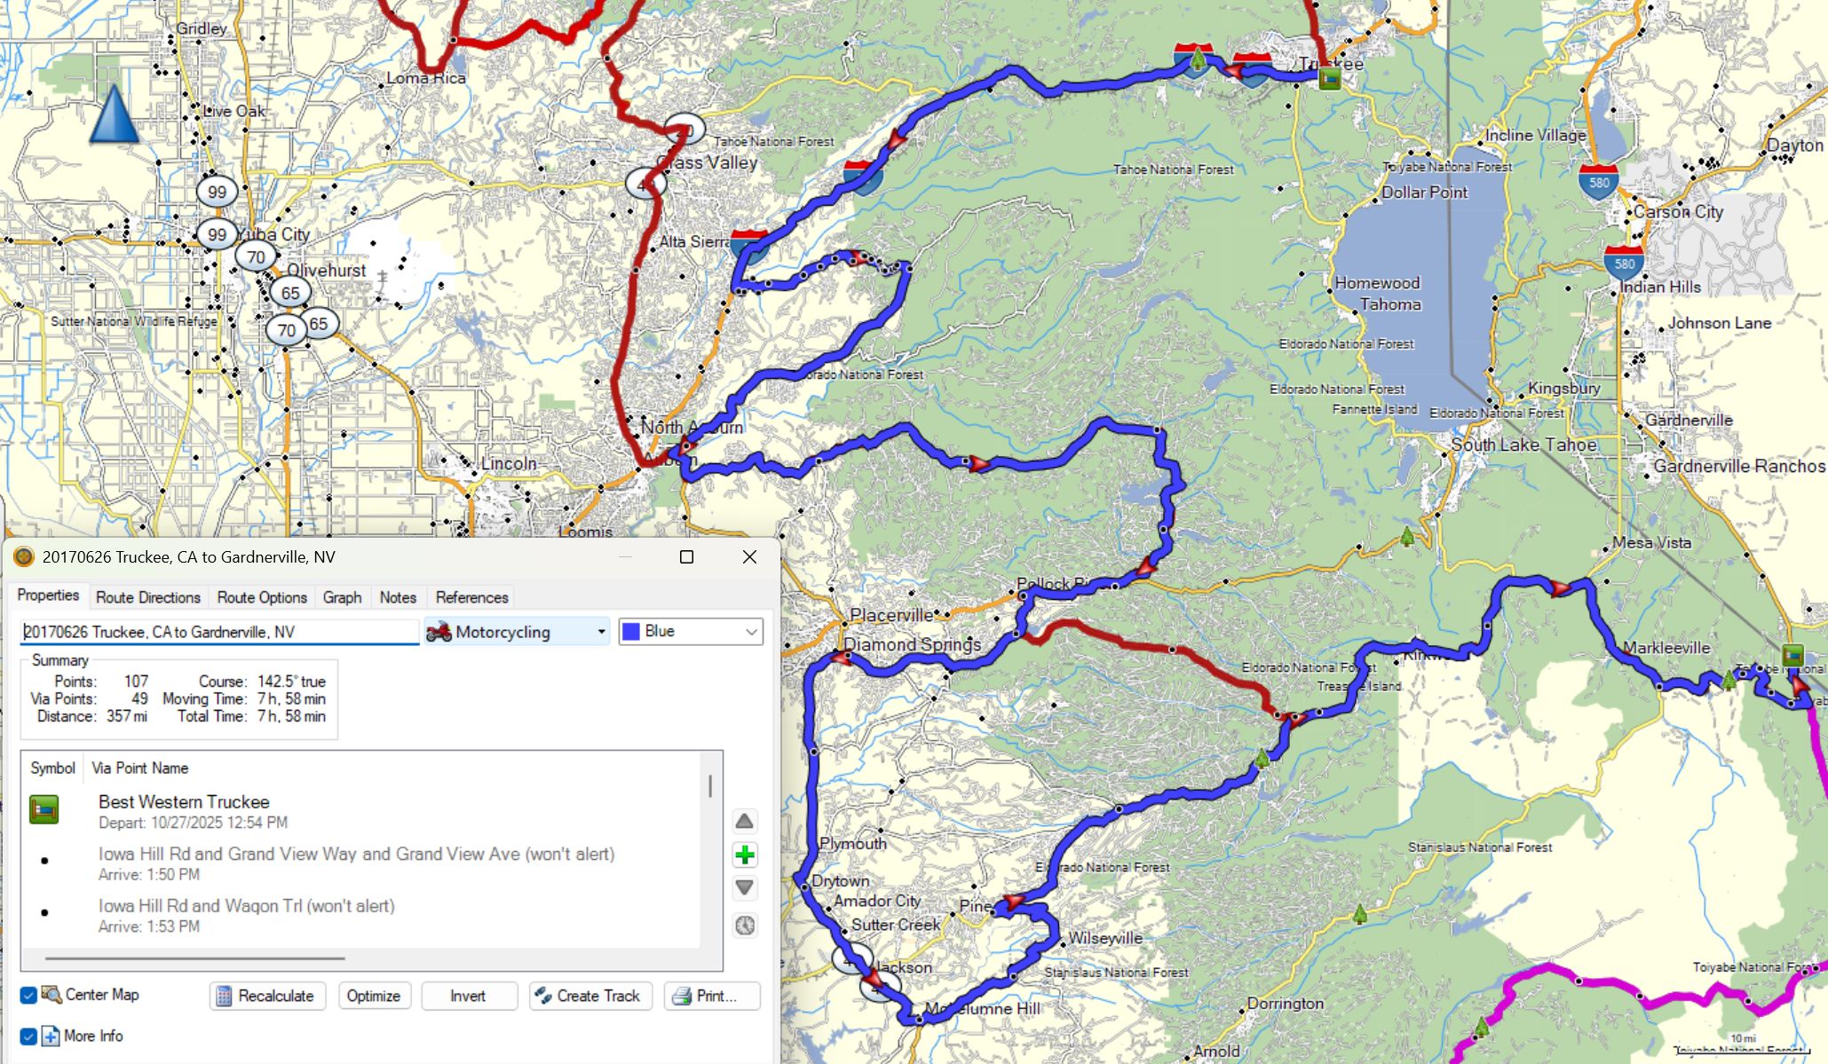Click the blue color swatch square
This screenshot has height=1064, width=1828.
tap(631, 632)
